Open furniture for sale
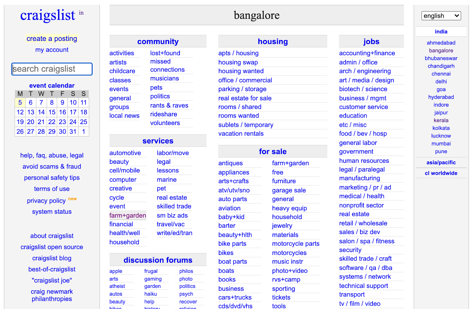Viewport: 475px width, 309px height. coord(284,181)
